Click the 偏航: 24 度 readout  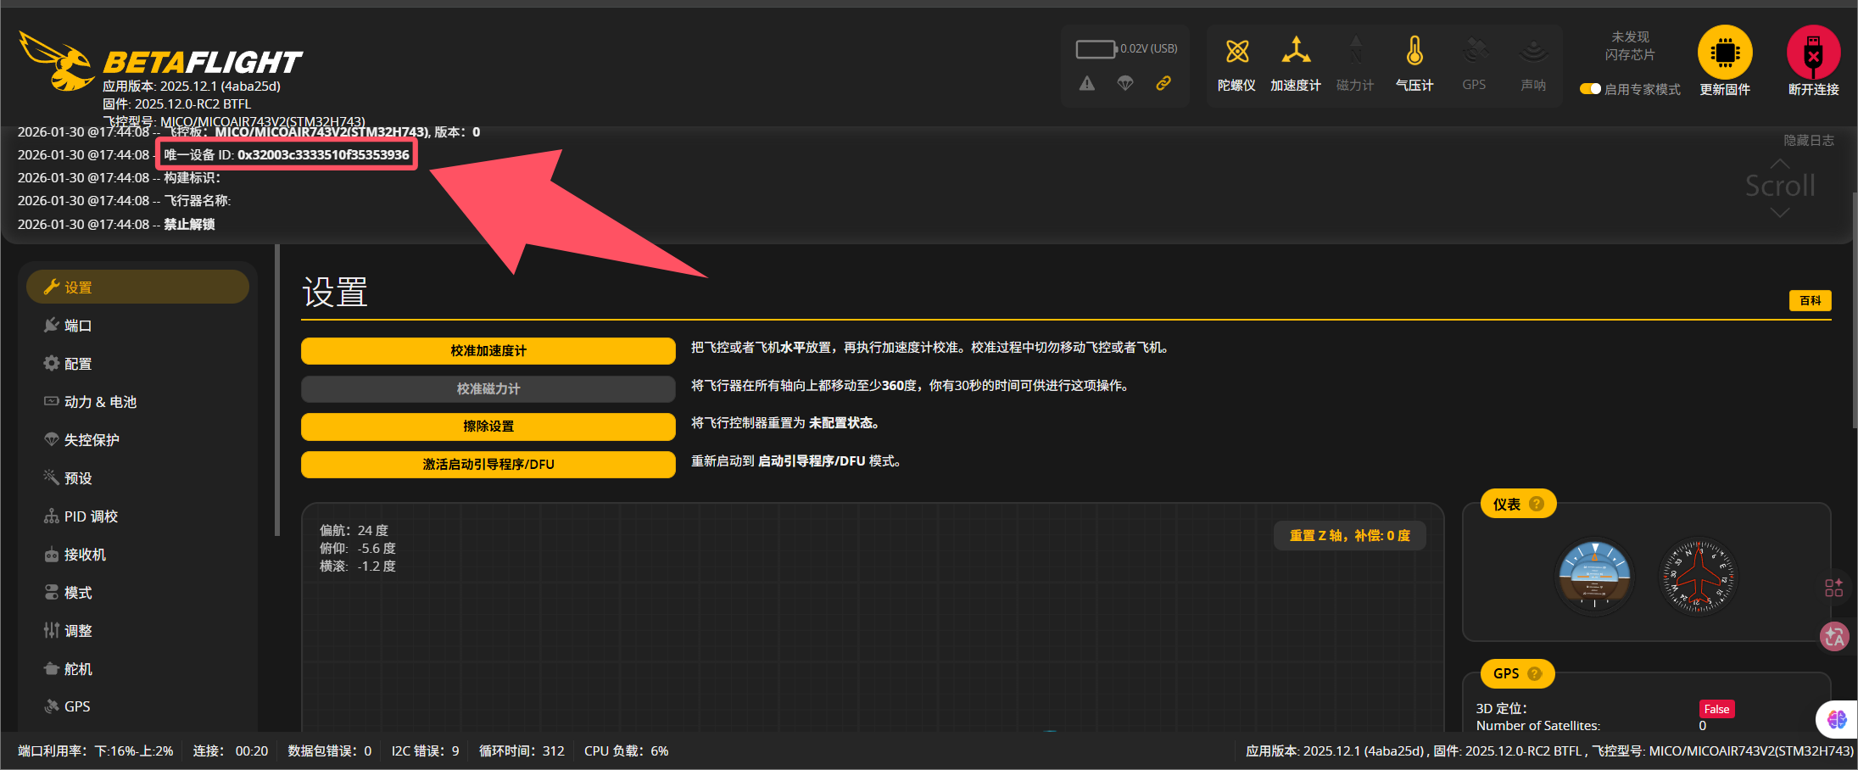pos(354,531)
